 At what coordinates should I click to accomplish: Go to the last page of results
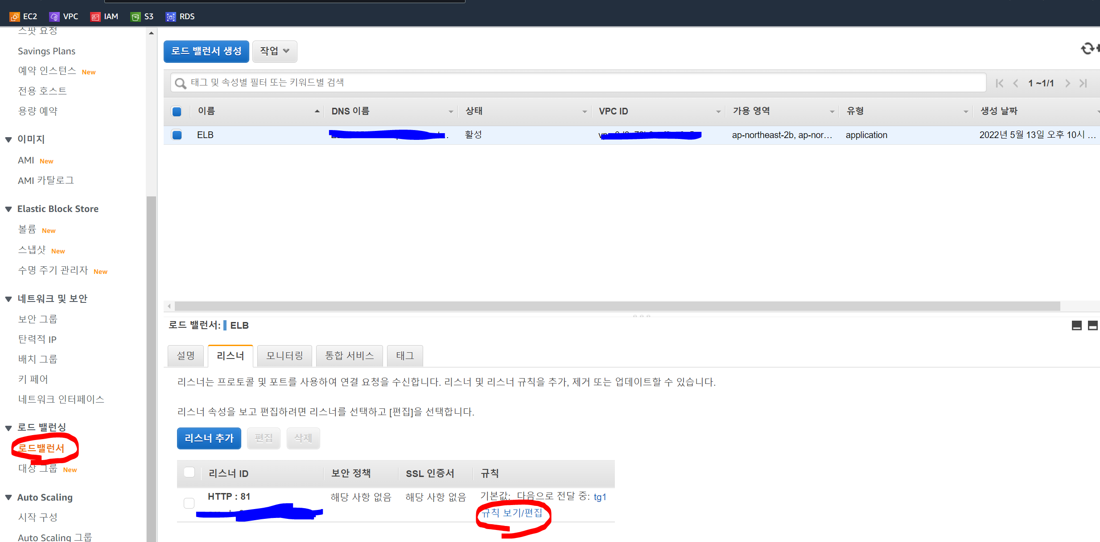coord(1084,83)
